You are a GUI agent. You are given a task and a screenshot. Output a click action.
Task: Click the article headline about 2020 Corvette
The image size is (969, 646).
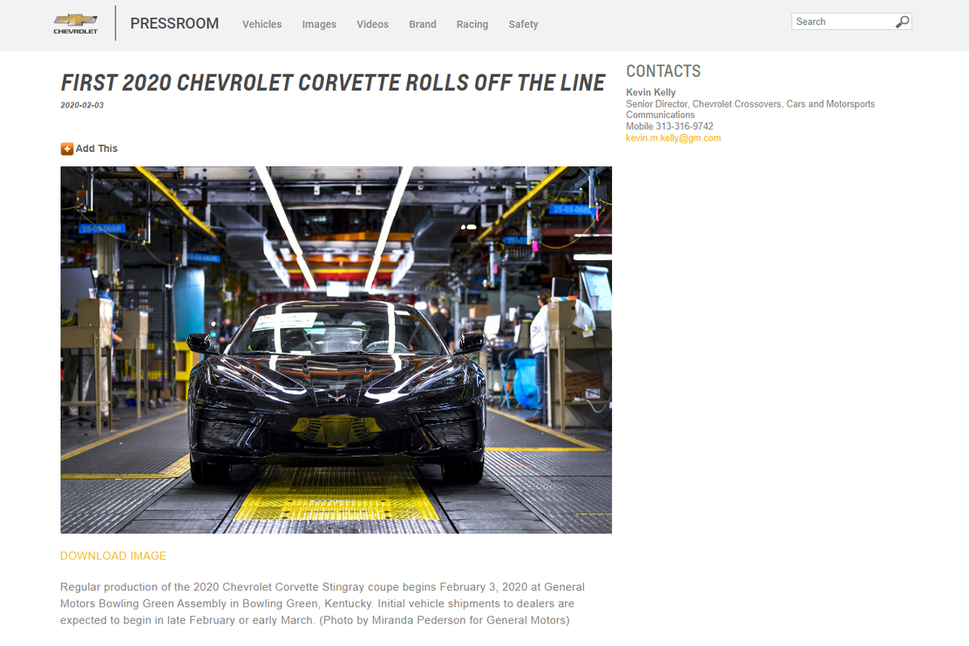tap(333, 82)
